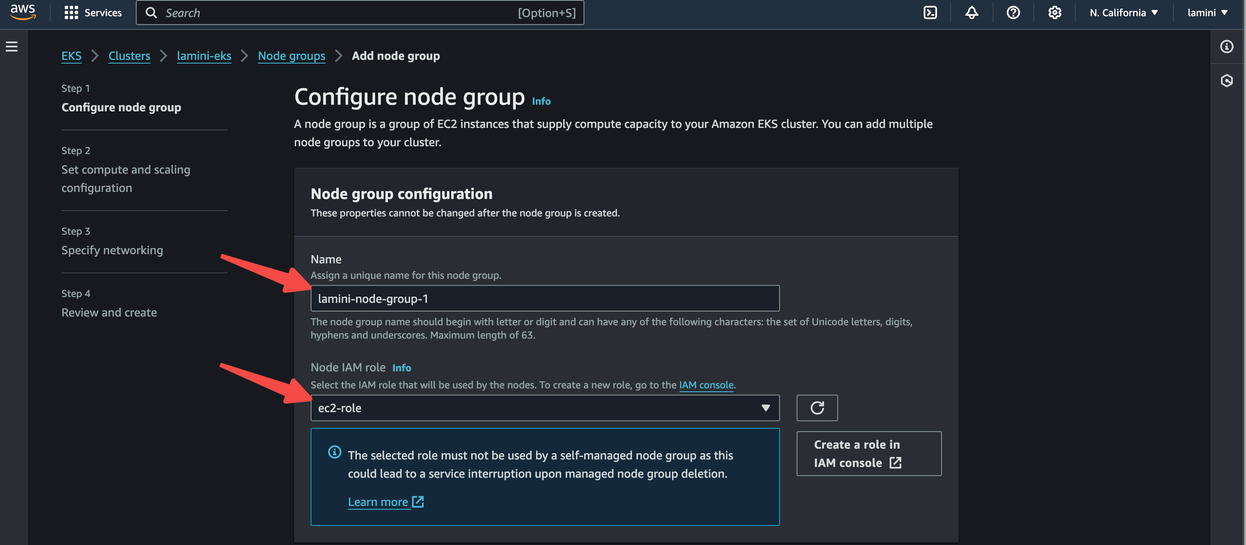
Task: Click in the top Search field
Action: point(359,12)
